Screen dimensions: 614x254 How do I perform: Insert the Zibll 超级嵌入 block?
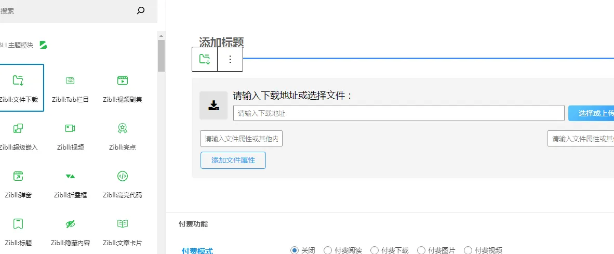pos(18,136)
